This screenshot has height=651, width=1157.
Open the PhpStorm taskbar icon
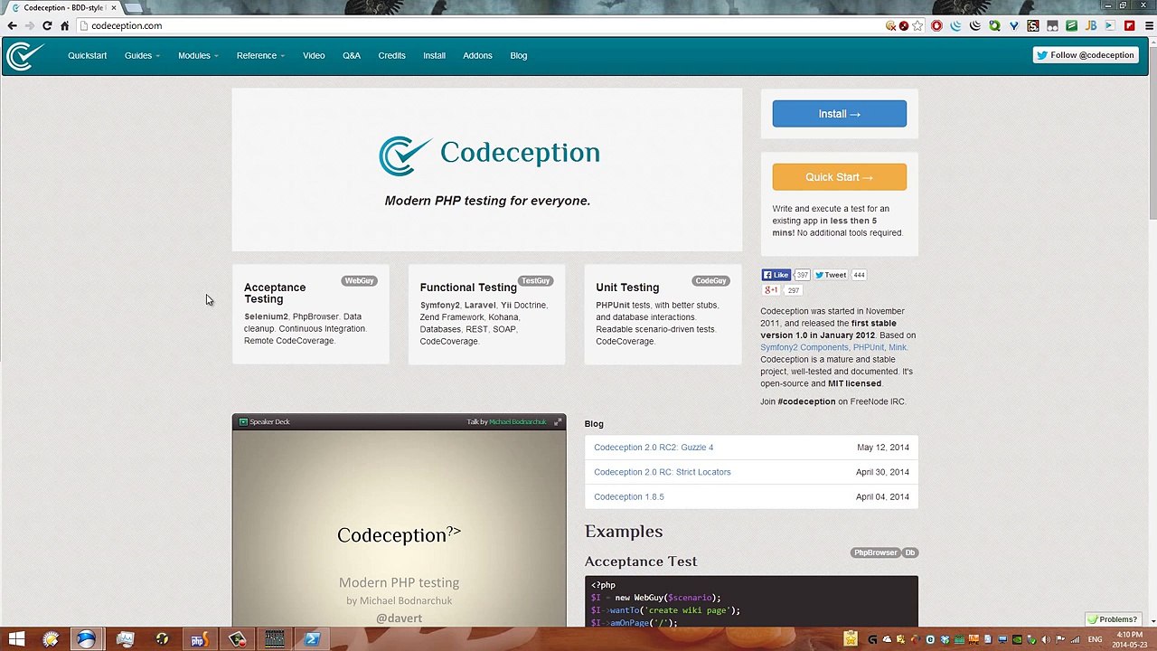tap(199, 639)
